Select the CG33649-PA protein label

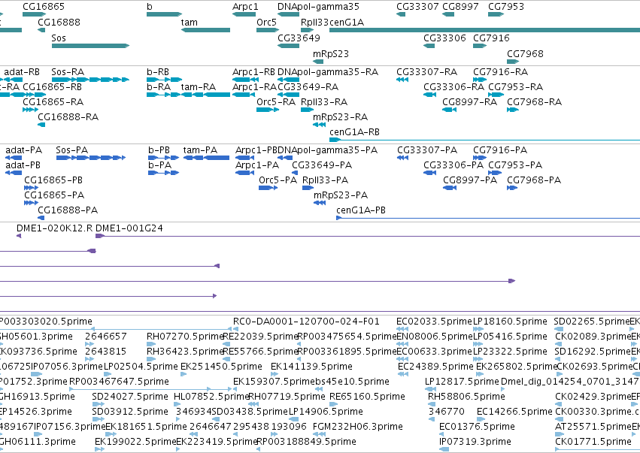tap(322, 165)
